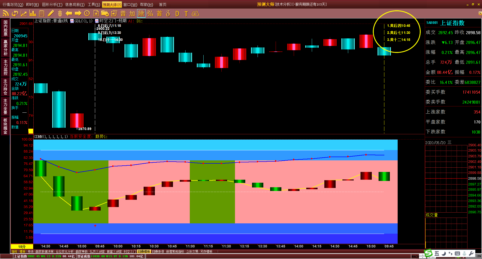The image size is (482, 259).
Task: Switch to the 时空之门 tab
Action: point(130,251)
